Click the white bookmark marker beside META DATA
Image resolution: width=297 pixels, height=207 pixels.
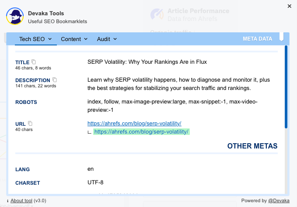pyautogui.click(x=281, y=37)
